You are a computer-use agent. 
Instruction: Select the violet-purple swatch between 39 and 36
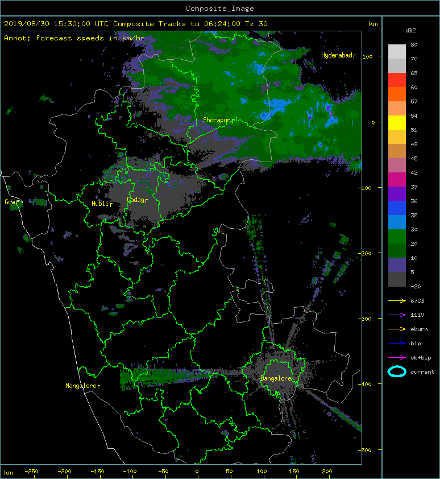(x=397, y=194)
